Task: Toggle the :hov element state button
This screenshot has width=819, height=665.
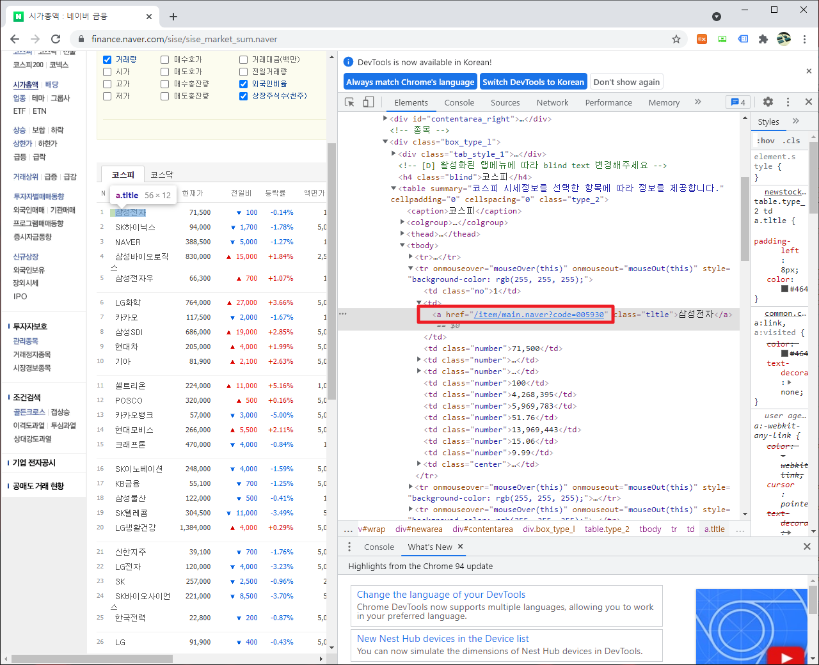Action: (766, 141)
